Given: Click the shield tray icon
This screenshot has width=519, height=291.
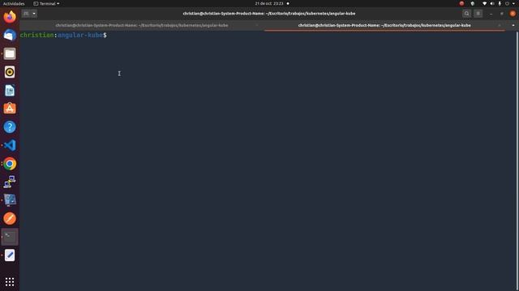Looking at the screenshot, I should pos(473,3).
